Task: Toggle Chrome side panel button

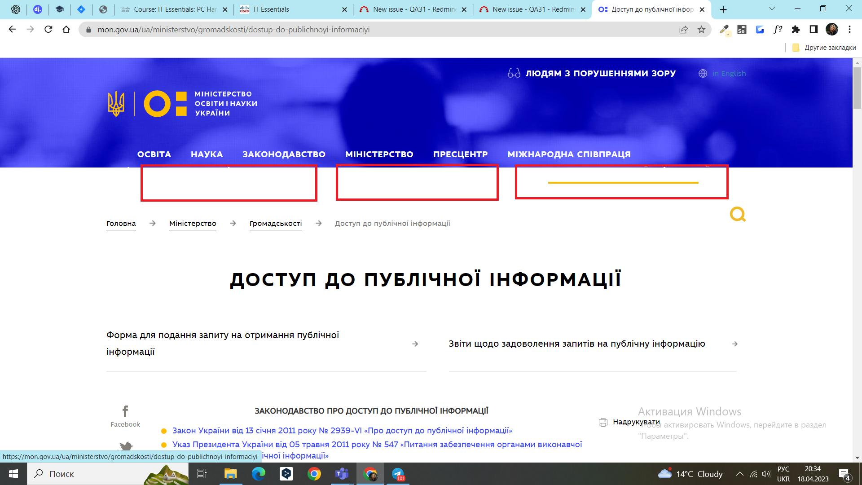Action: [814, 30]
